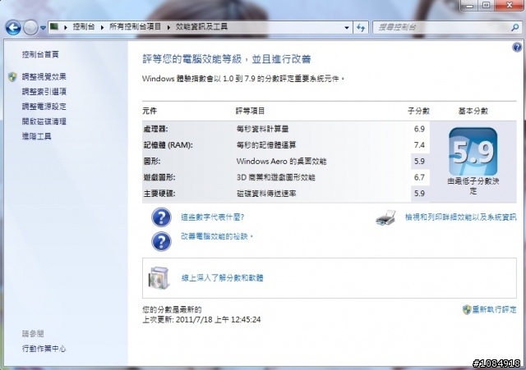Click the 處理器 row label
The image size is (526, 370).
[x=155, y=129]
